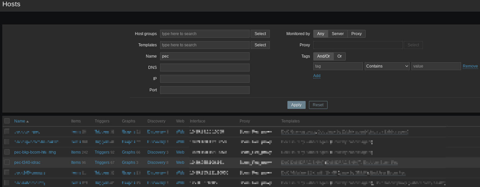The height and width of the screenshot is (187, 480).
Task: Sort hosts by the Name column header
Action: coord(20,121)
